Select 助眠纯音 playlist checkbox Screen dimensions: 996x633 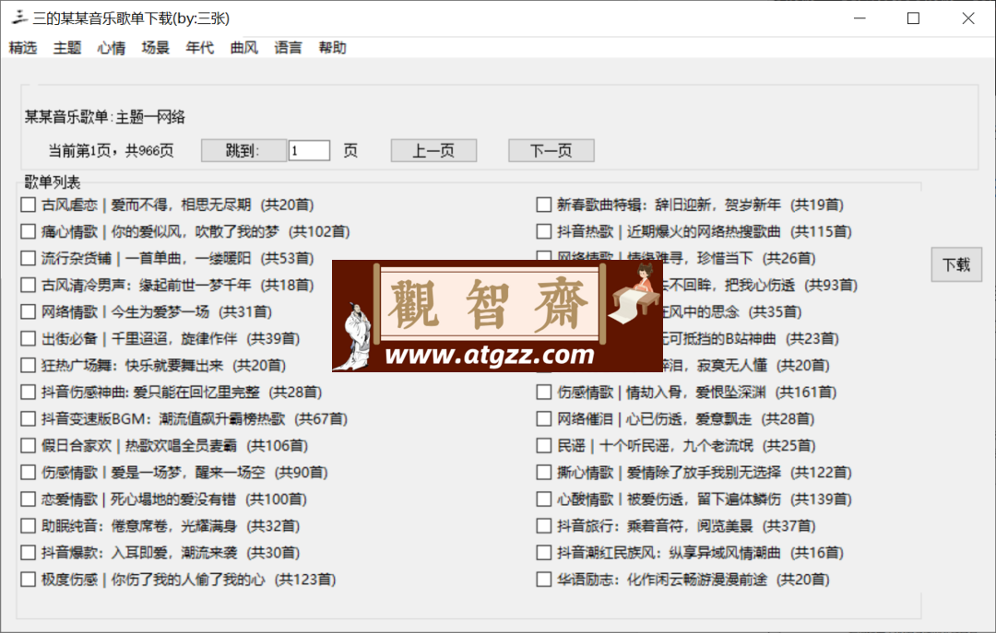point(28,526)
